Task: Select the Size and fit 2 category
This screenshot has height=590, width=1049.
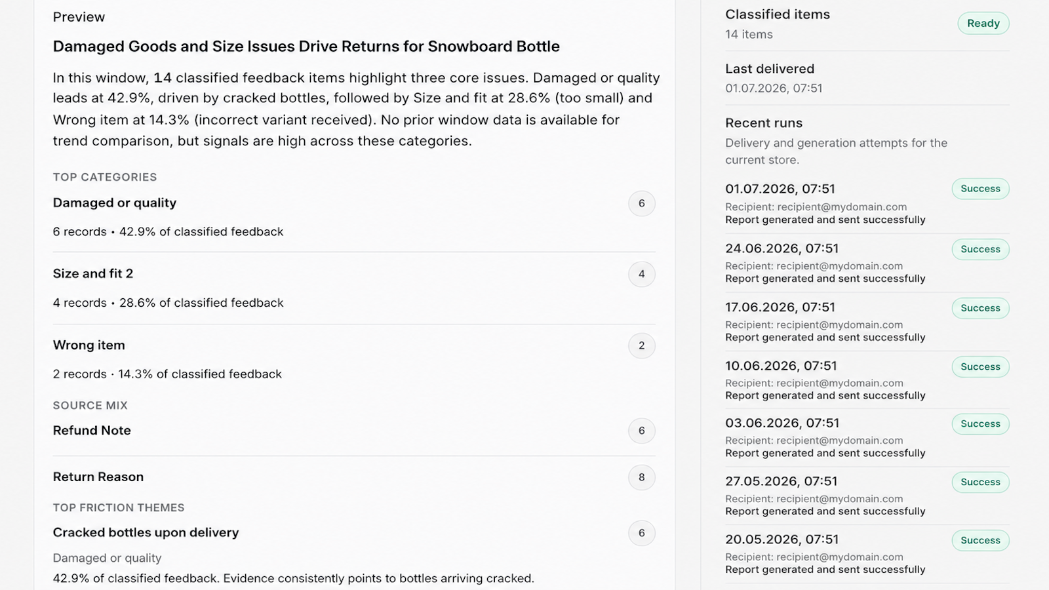Action: (x=354, y=288)
